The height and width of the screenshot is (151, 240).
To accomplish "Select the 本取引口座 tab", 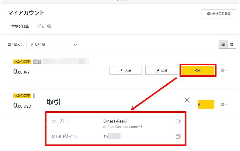I will (x=20, y=26).
